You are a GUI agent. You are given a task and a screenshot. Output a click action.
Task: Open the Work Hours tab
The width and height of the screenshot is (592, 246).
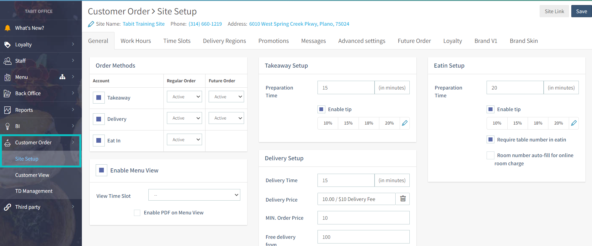(136, 41)
